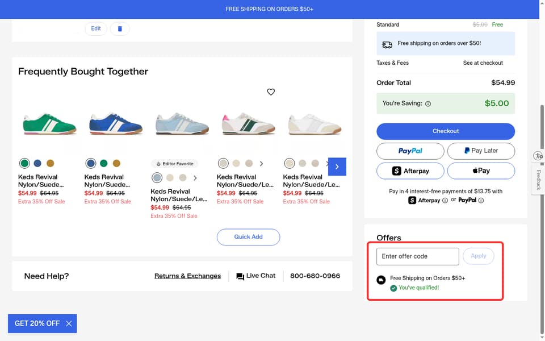Open the cream white Keds sneaker image

[x=315, y=123]
